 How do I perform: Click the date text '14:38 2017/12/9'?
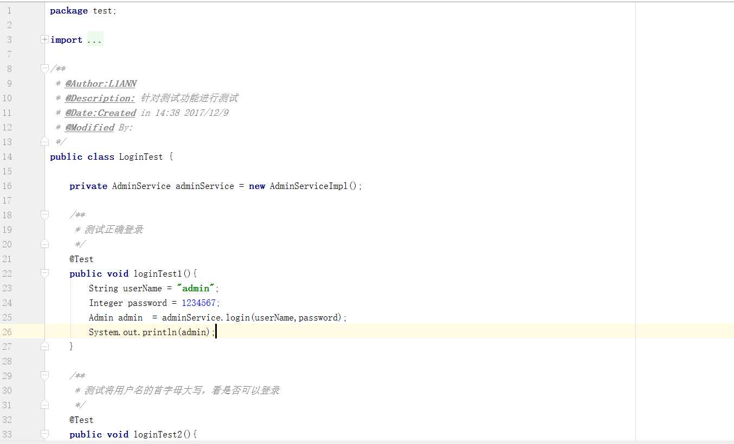coord(191,113)
